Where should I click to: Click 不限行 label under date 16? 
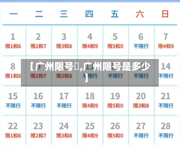[x=39, y=106]
